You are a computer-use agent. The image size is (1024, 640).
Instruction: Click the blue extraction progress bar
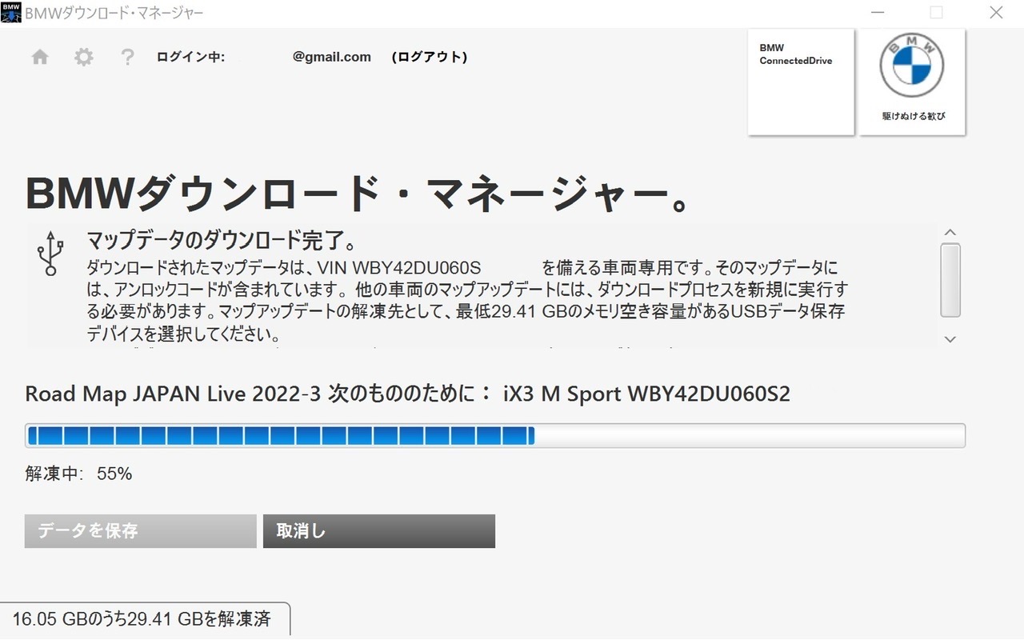tap(495, 436)
